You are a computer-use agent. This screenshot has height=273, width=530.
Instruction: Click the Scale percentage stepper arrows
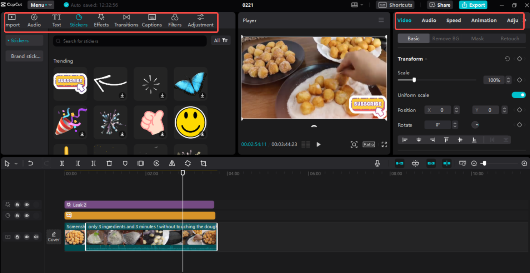coord(509,80)
